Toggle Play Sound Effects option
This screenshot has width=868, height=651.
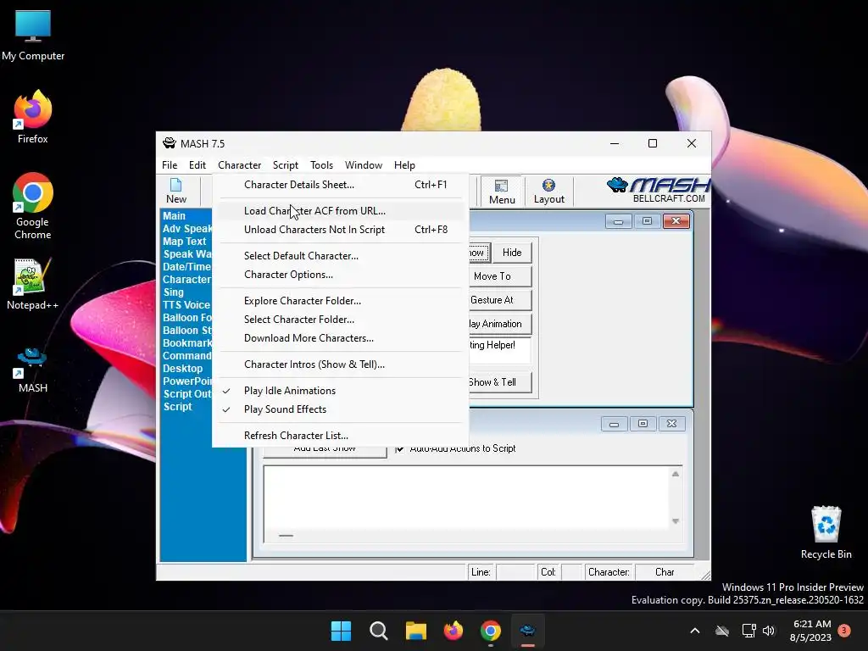[x=340, y=409]
